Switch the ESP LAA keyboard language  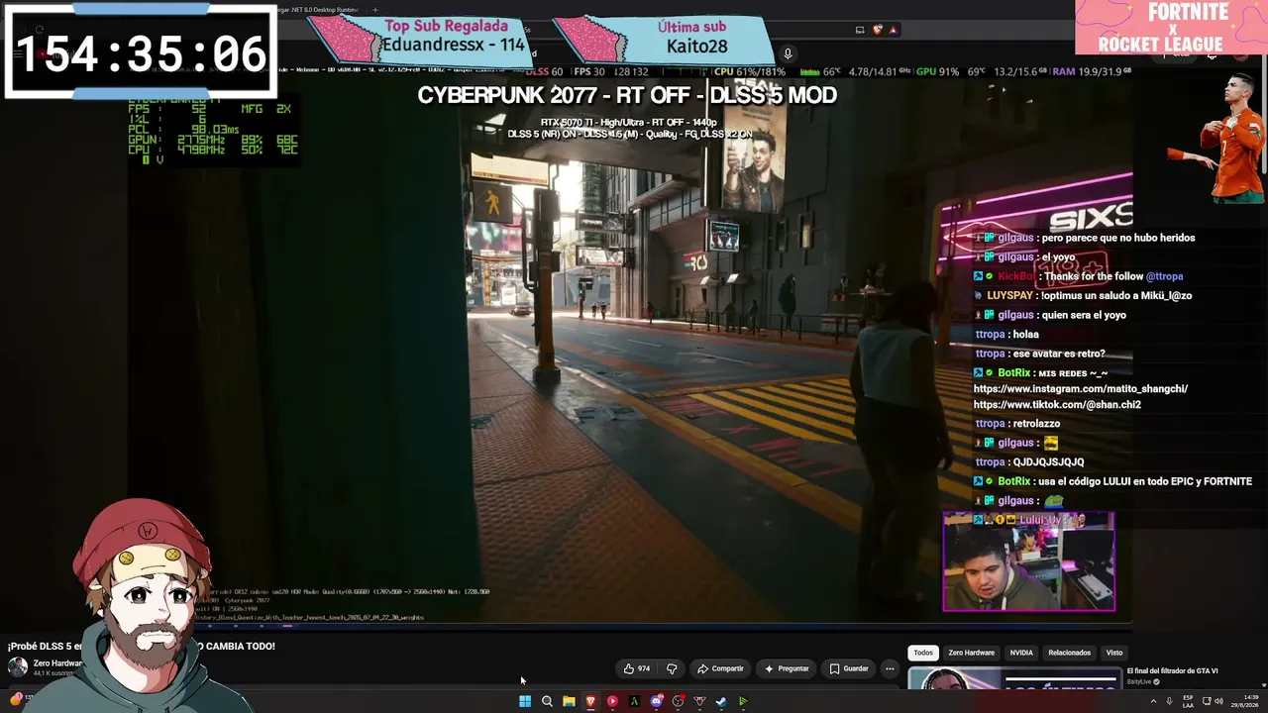[x=1190, y=701]
